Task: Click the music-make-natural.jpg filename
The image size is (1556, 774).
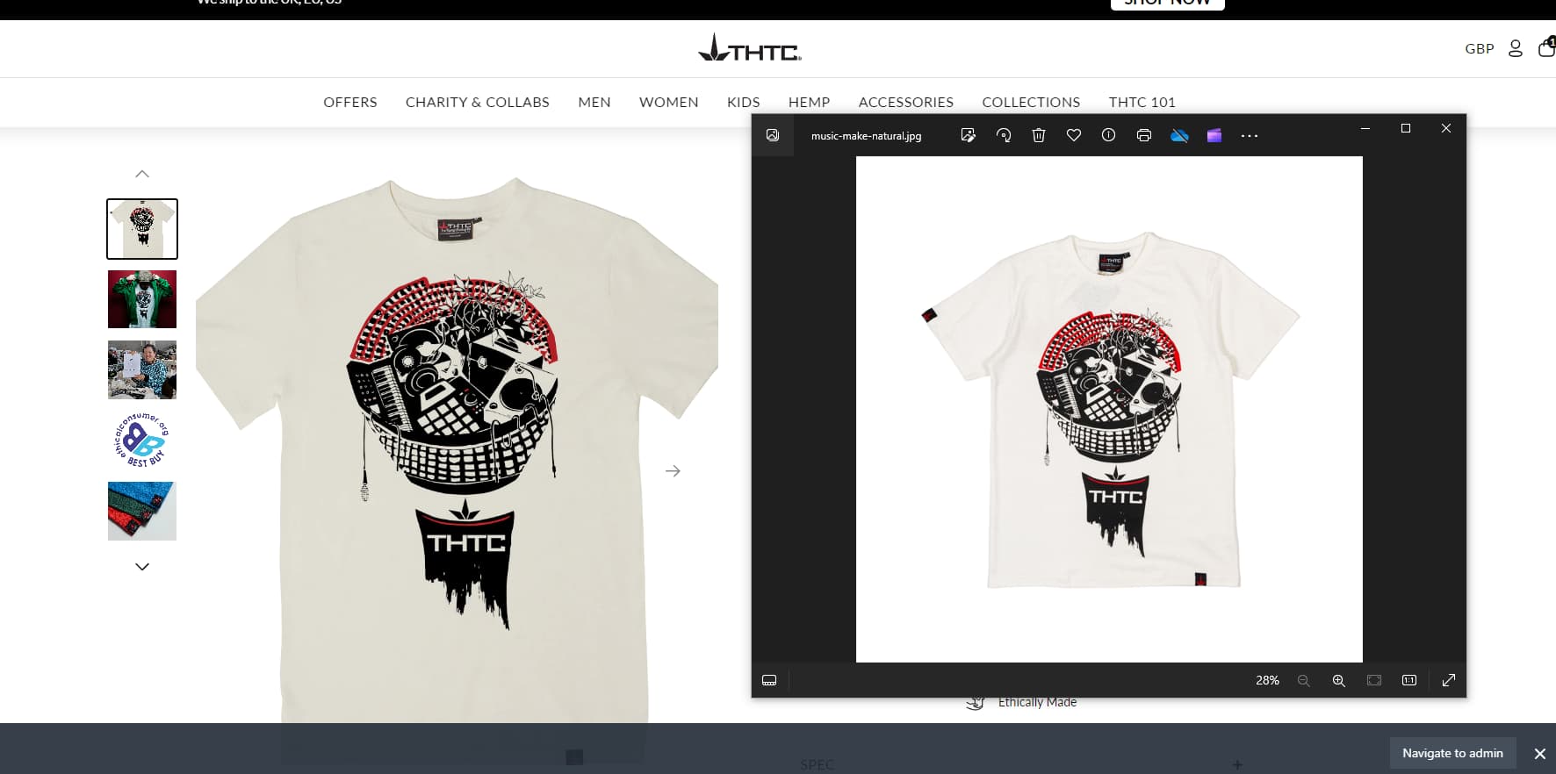Action: 867,136
